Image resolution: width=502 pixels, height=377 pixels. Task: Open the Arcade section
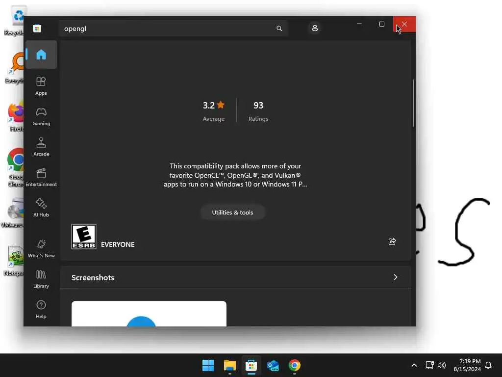coord(41,147)
